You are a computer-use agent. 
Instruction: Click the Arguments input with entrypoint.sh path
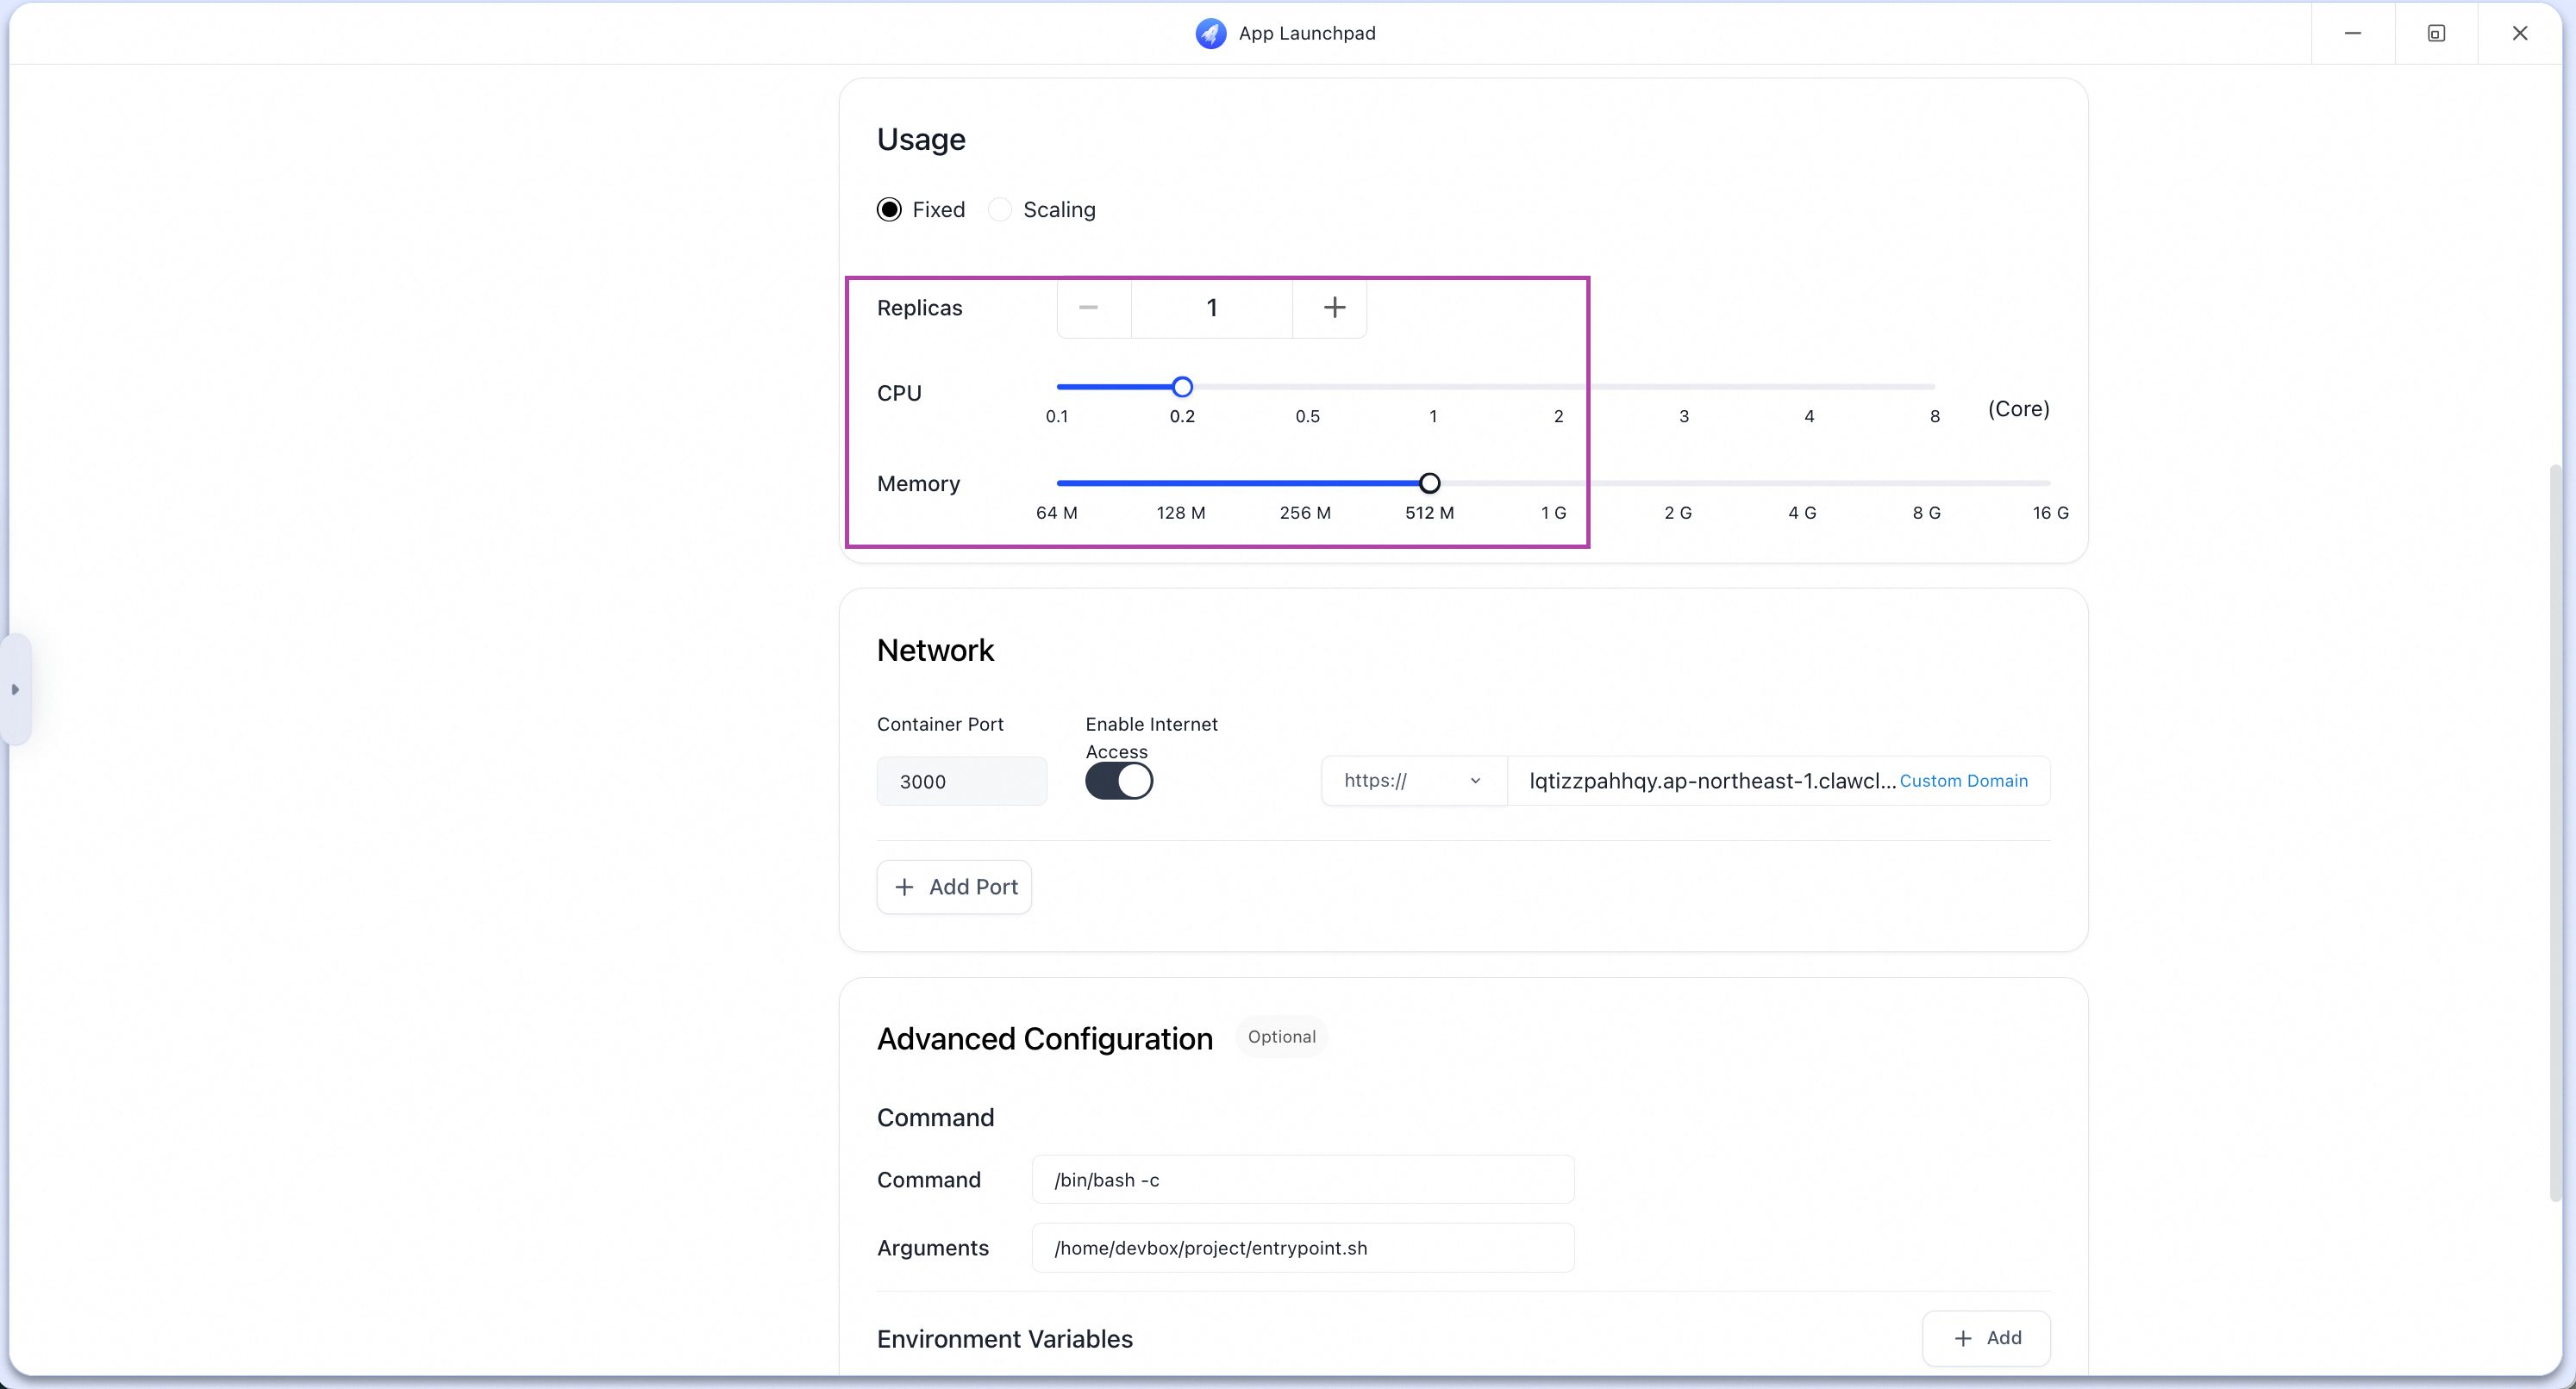point(1303,1248)
